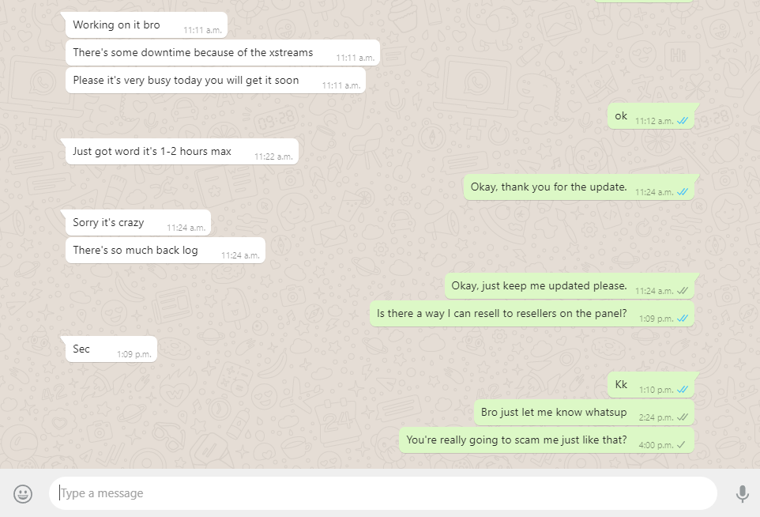Click into the Type a message field
This screenshot has width=760, height=517.
click(x=383, y=493)
